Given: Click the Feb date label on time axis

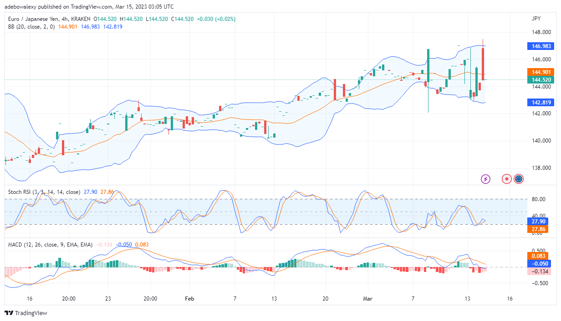Looking at the screenshot, I should [x=189, y=299].
